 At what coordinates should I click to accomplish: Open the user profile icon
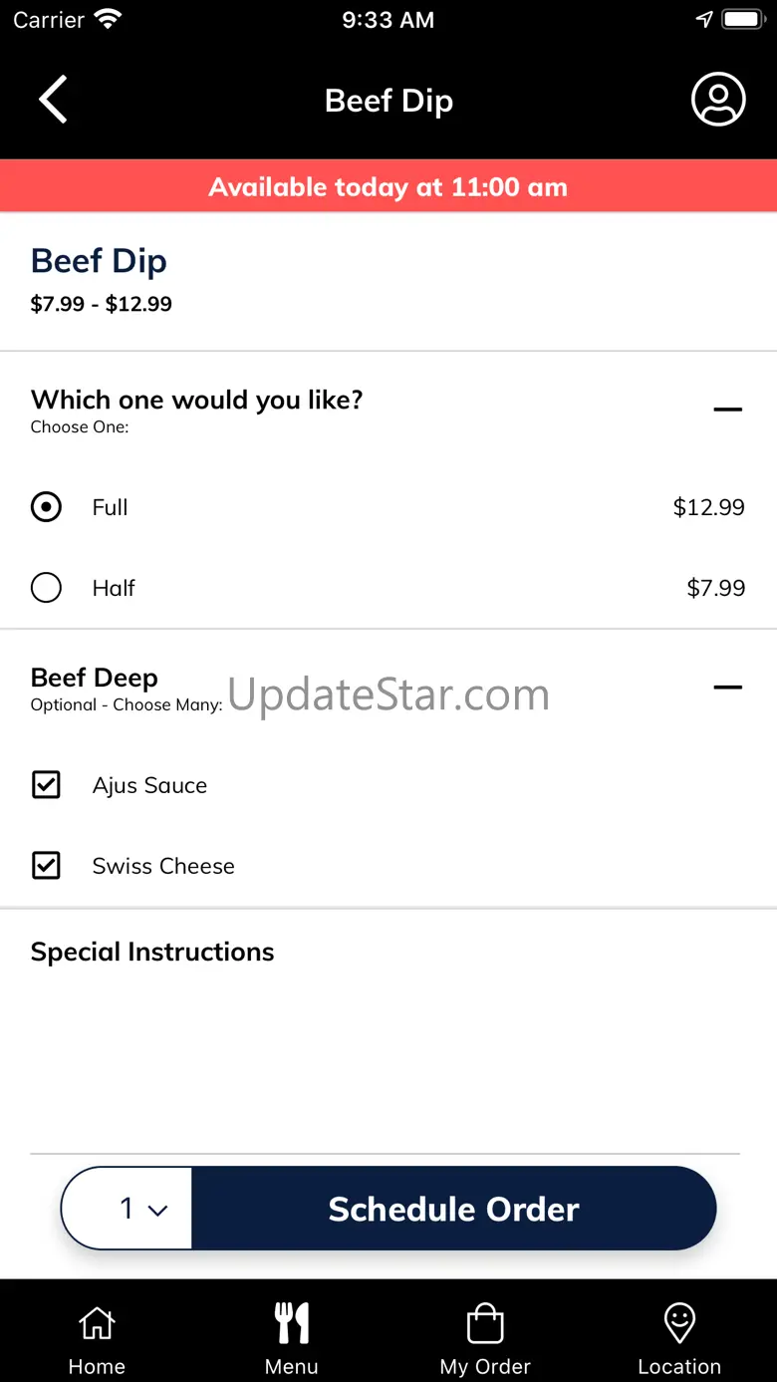718,100
